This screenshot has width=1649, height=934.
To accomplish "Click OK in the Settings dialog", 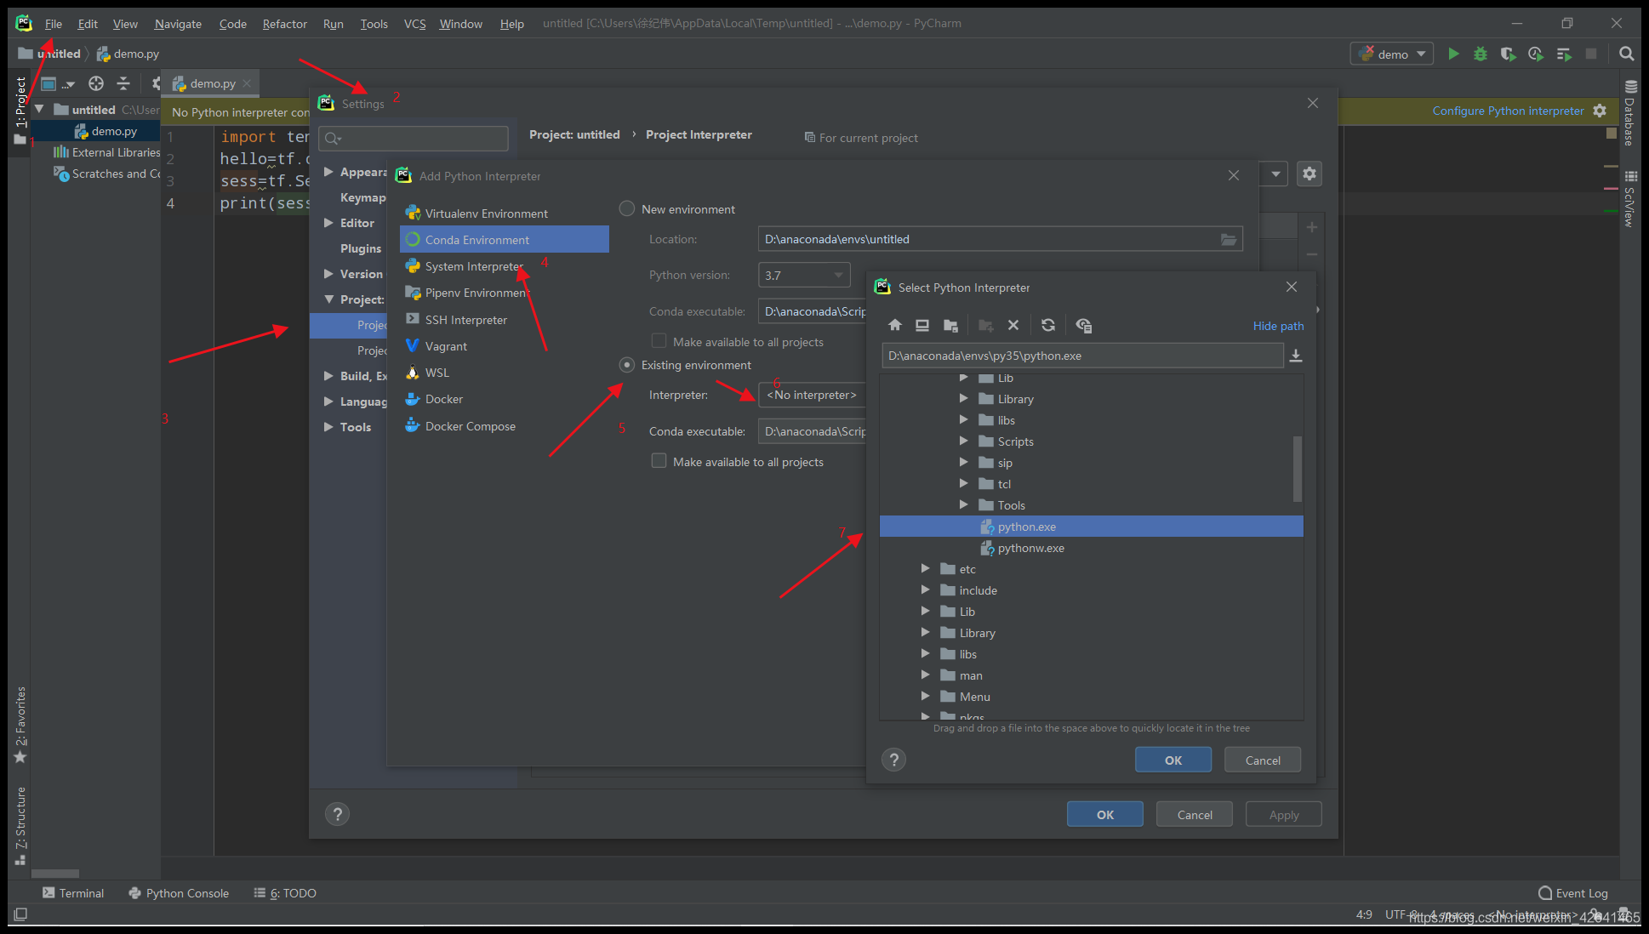I will tap(1105, 815).
